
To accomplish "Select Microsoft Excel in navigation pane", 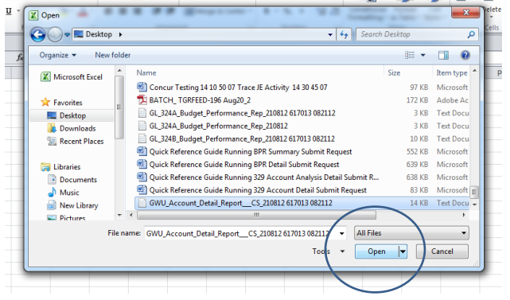I will pyautogui.click(x=72, y=76).
